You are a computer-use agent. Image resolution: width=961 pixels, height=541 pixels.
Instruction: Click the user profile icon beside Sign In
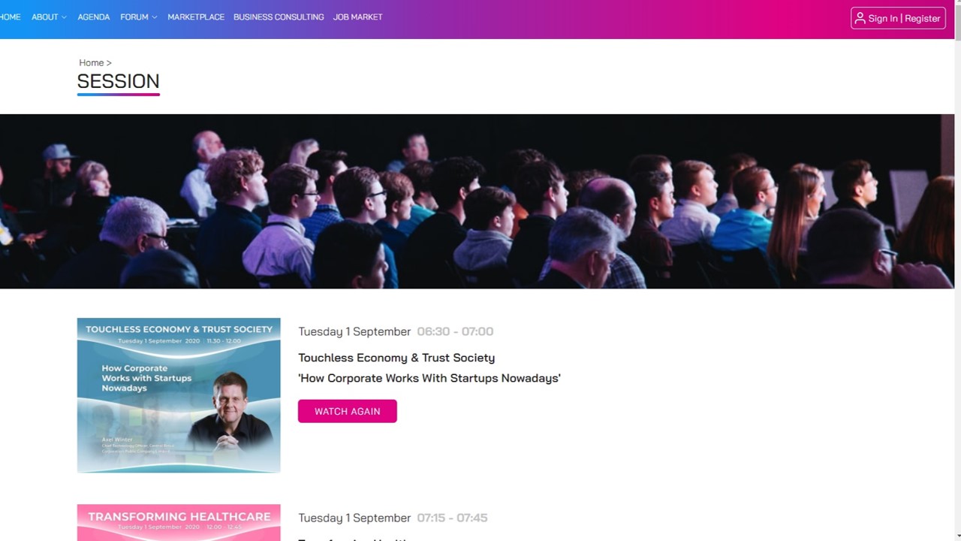coord(860,18)
